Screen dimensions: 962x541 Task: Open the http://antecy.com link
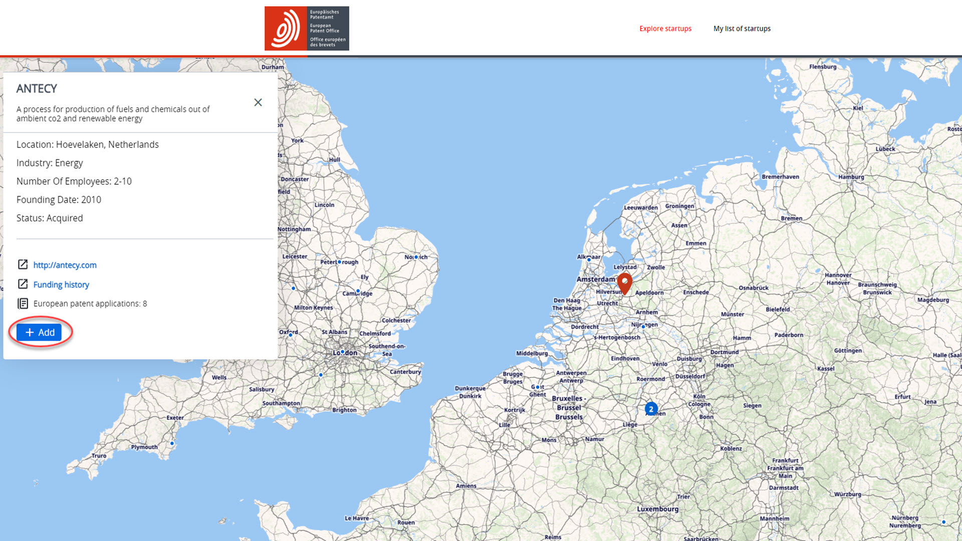tap(65, 265)
